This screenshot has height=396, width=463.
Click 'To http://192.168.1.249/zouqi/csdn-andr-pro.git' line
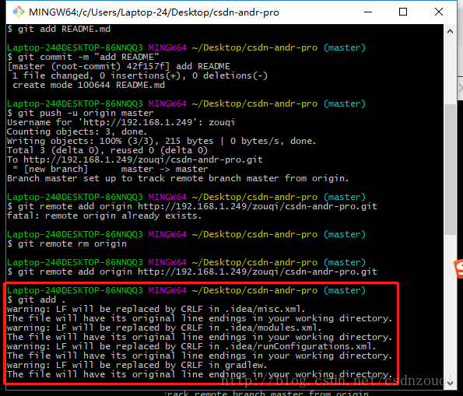click(135, 159)
